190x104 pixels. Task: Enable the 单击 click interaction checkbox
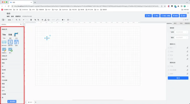tap(168, 55)
